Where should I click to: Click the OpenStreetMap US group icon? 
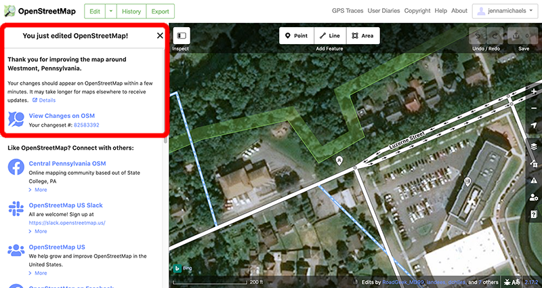[x=16, y=250]
